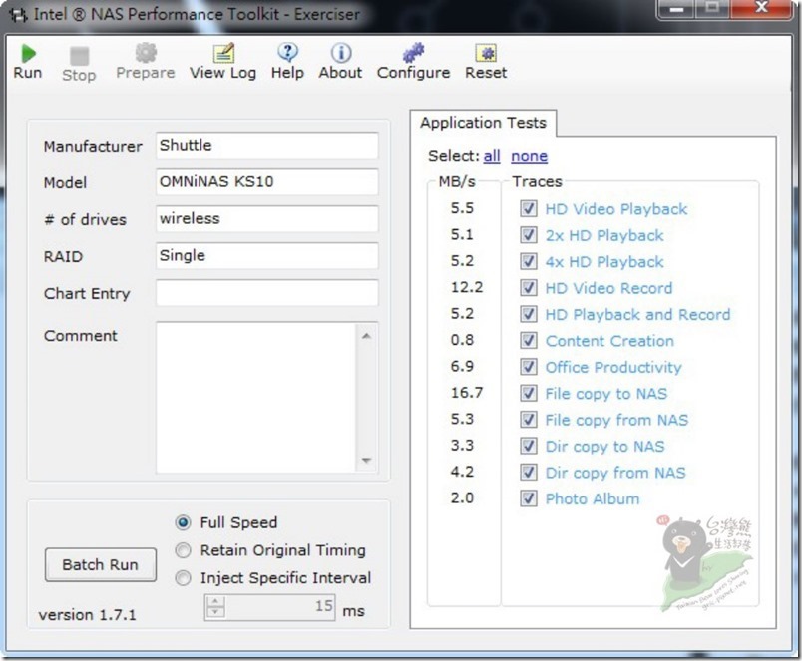Minimize the Exerciser window

click(677, 9)
